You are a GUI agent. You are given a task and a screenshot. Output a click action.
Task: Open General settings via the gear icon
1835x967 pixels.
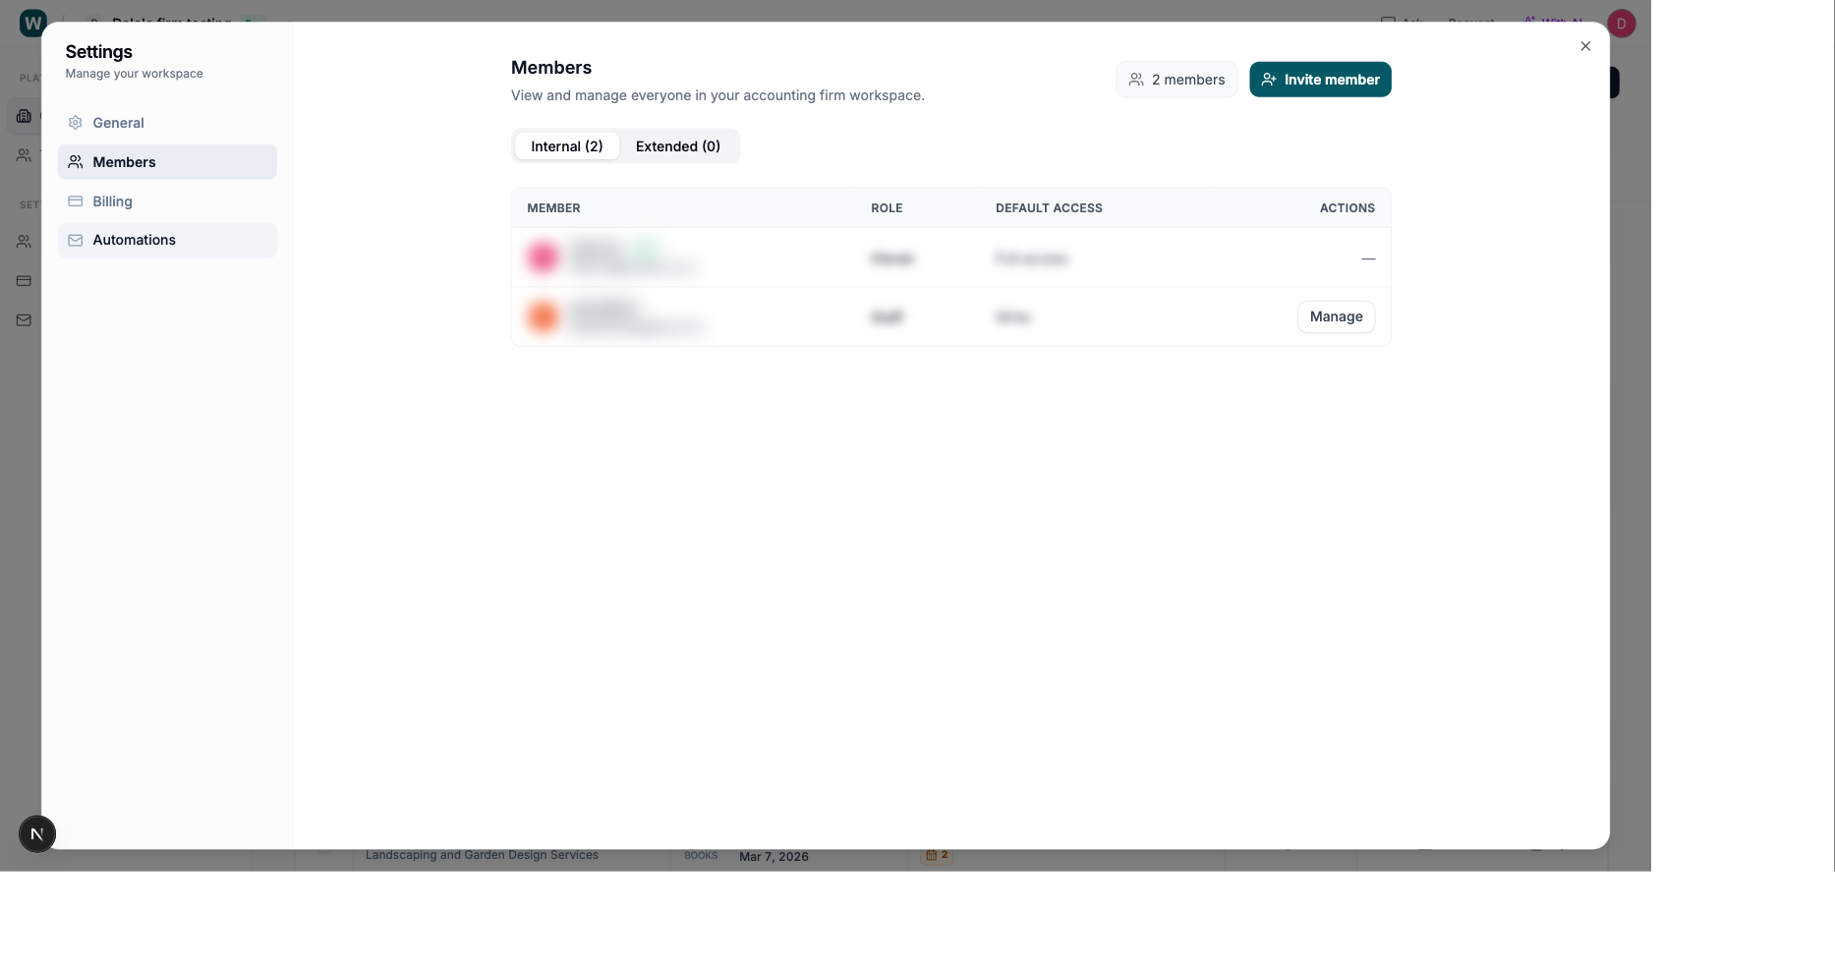pos(76,123)
